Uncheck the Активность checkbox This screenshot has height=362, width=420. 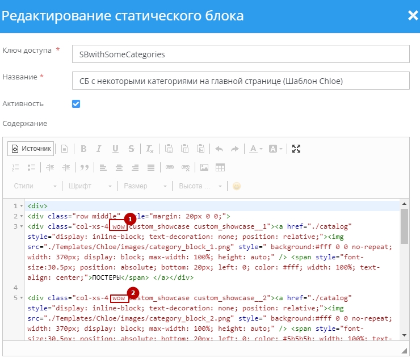click(76, 104)
